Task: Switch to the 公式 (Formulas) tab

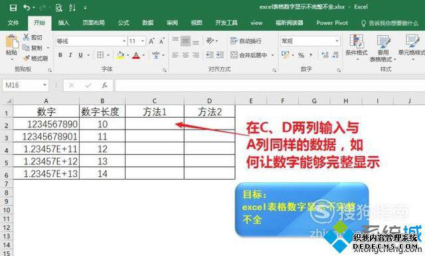Action: pyautogui.click(x=124, y=23)
